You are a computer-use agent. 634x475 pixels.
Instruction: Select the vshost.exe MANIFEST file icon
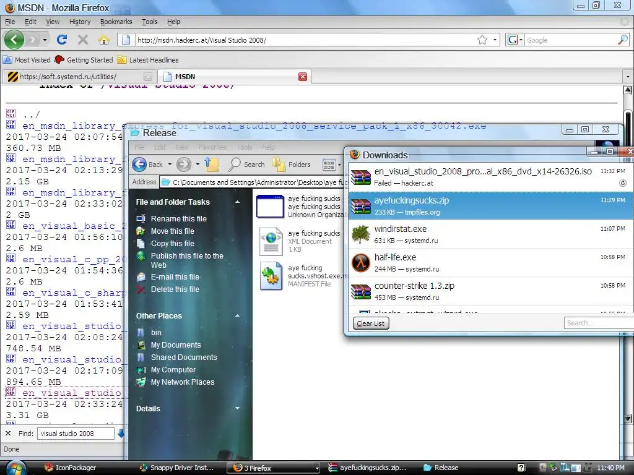tap(271, 276)
